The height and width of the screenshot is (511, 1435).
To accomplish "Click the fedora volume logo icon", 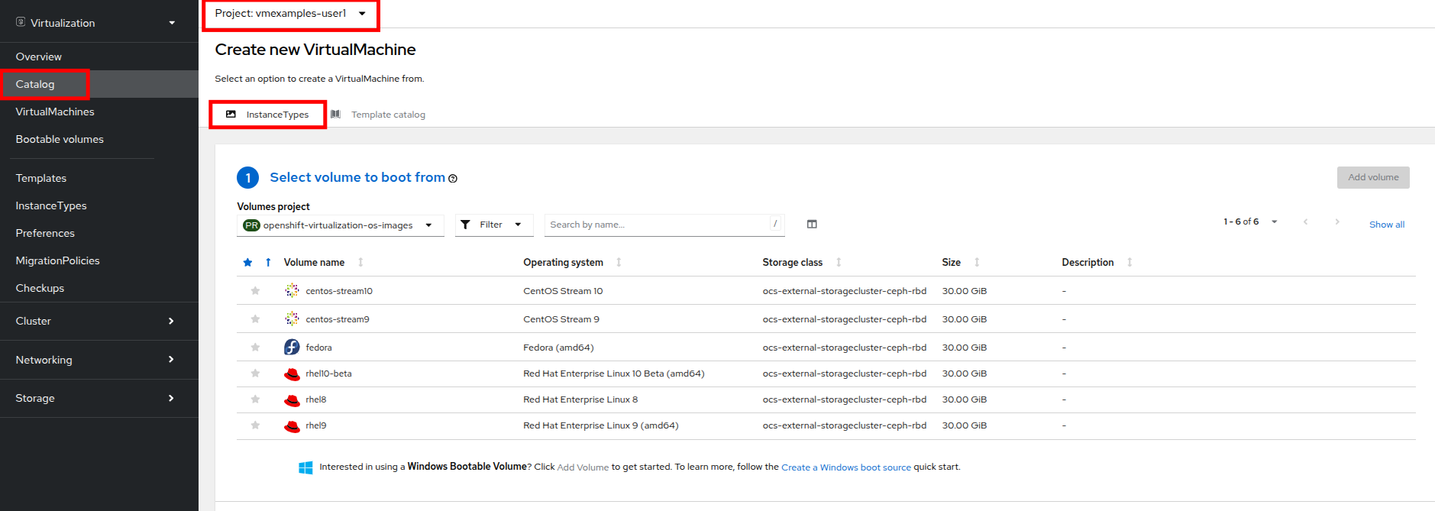I will (292, 348).
